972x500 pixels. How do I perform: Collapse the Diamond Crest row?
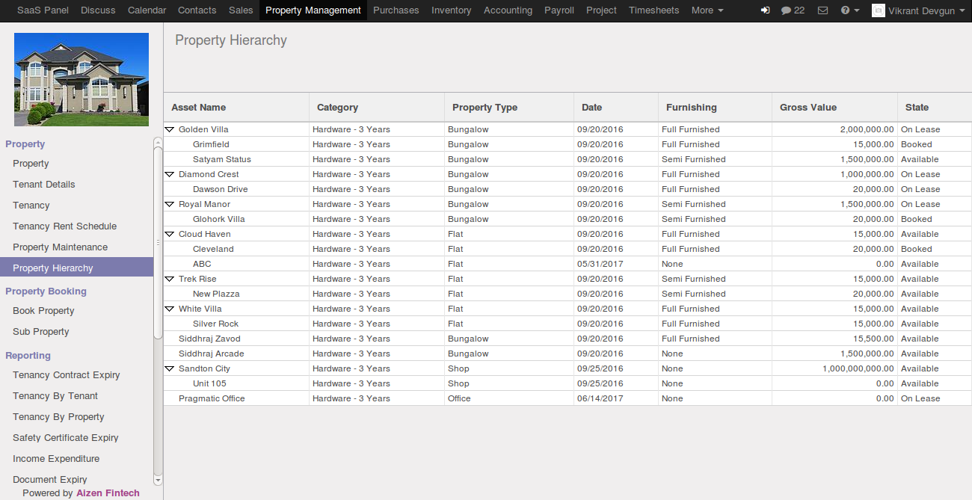169,174
